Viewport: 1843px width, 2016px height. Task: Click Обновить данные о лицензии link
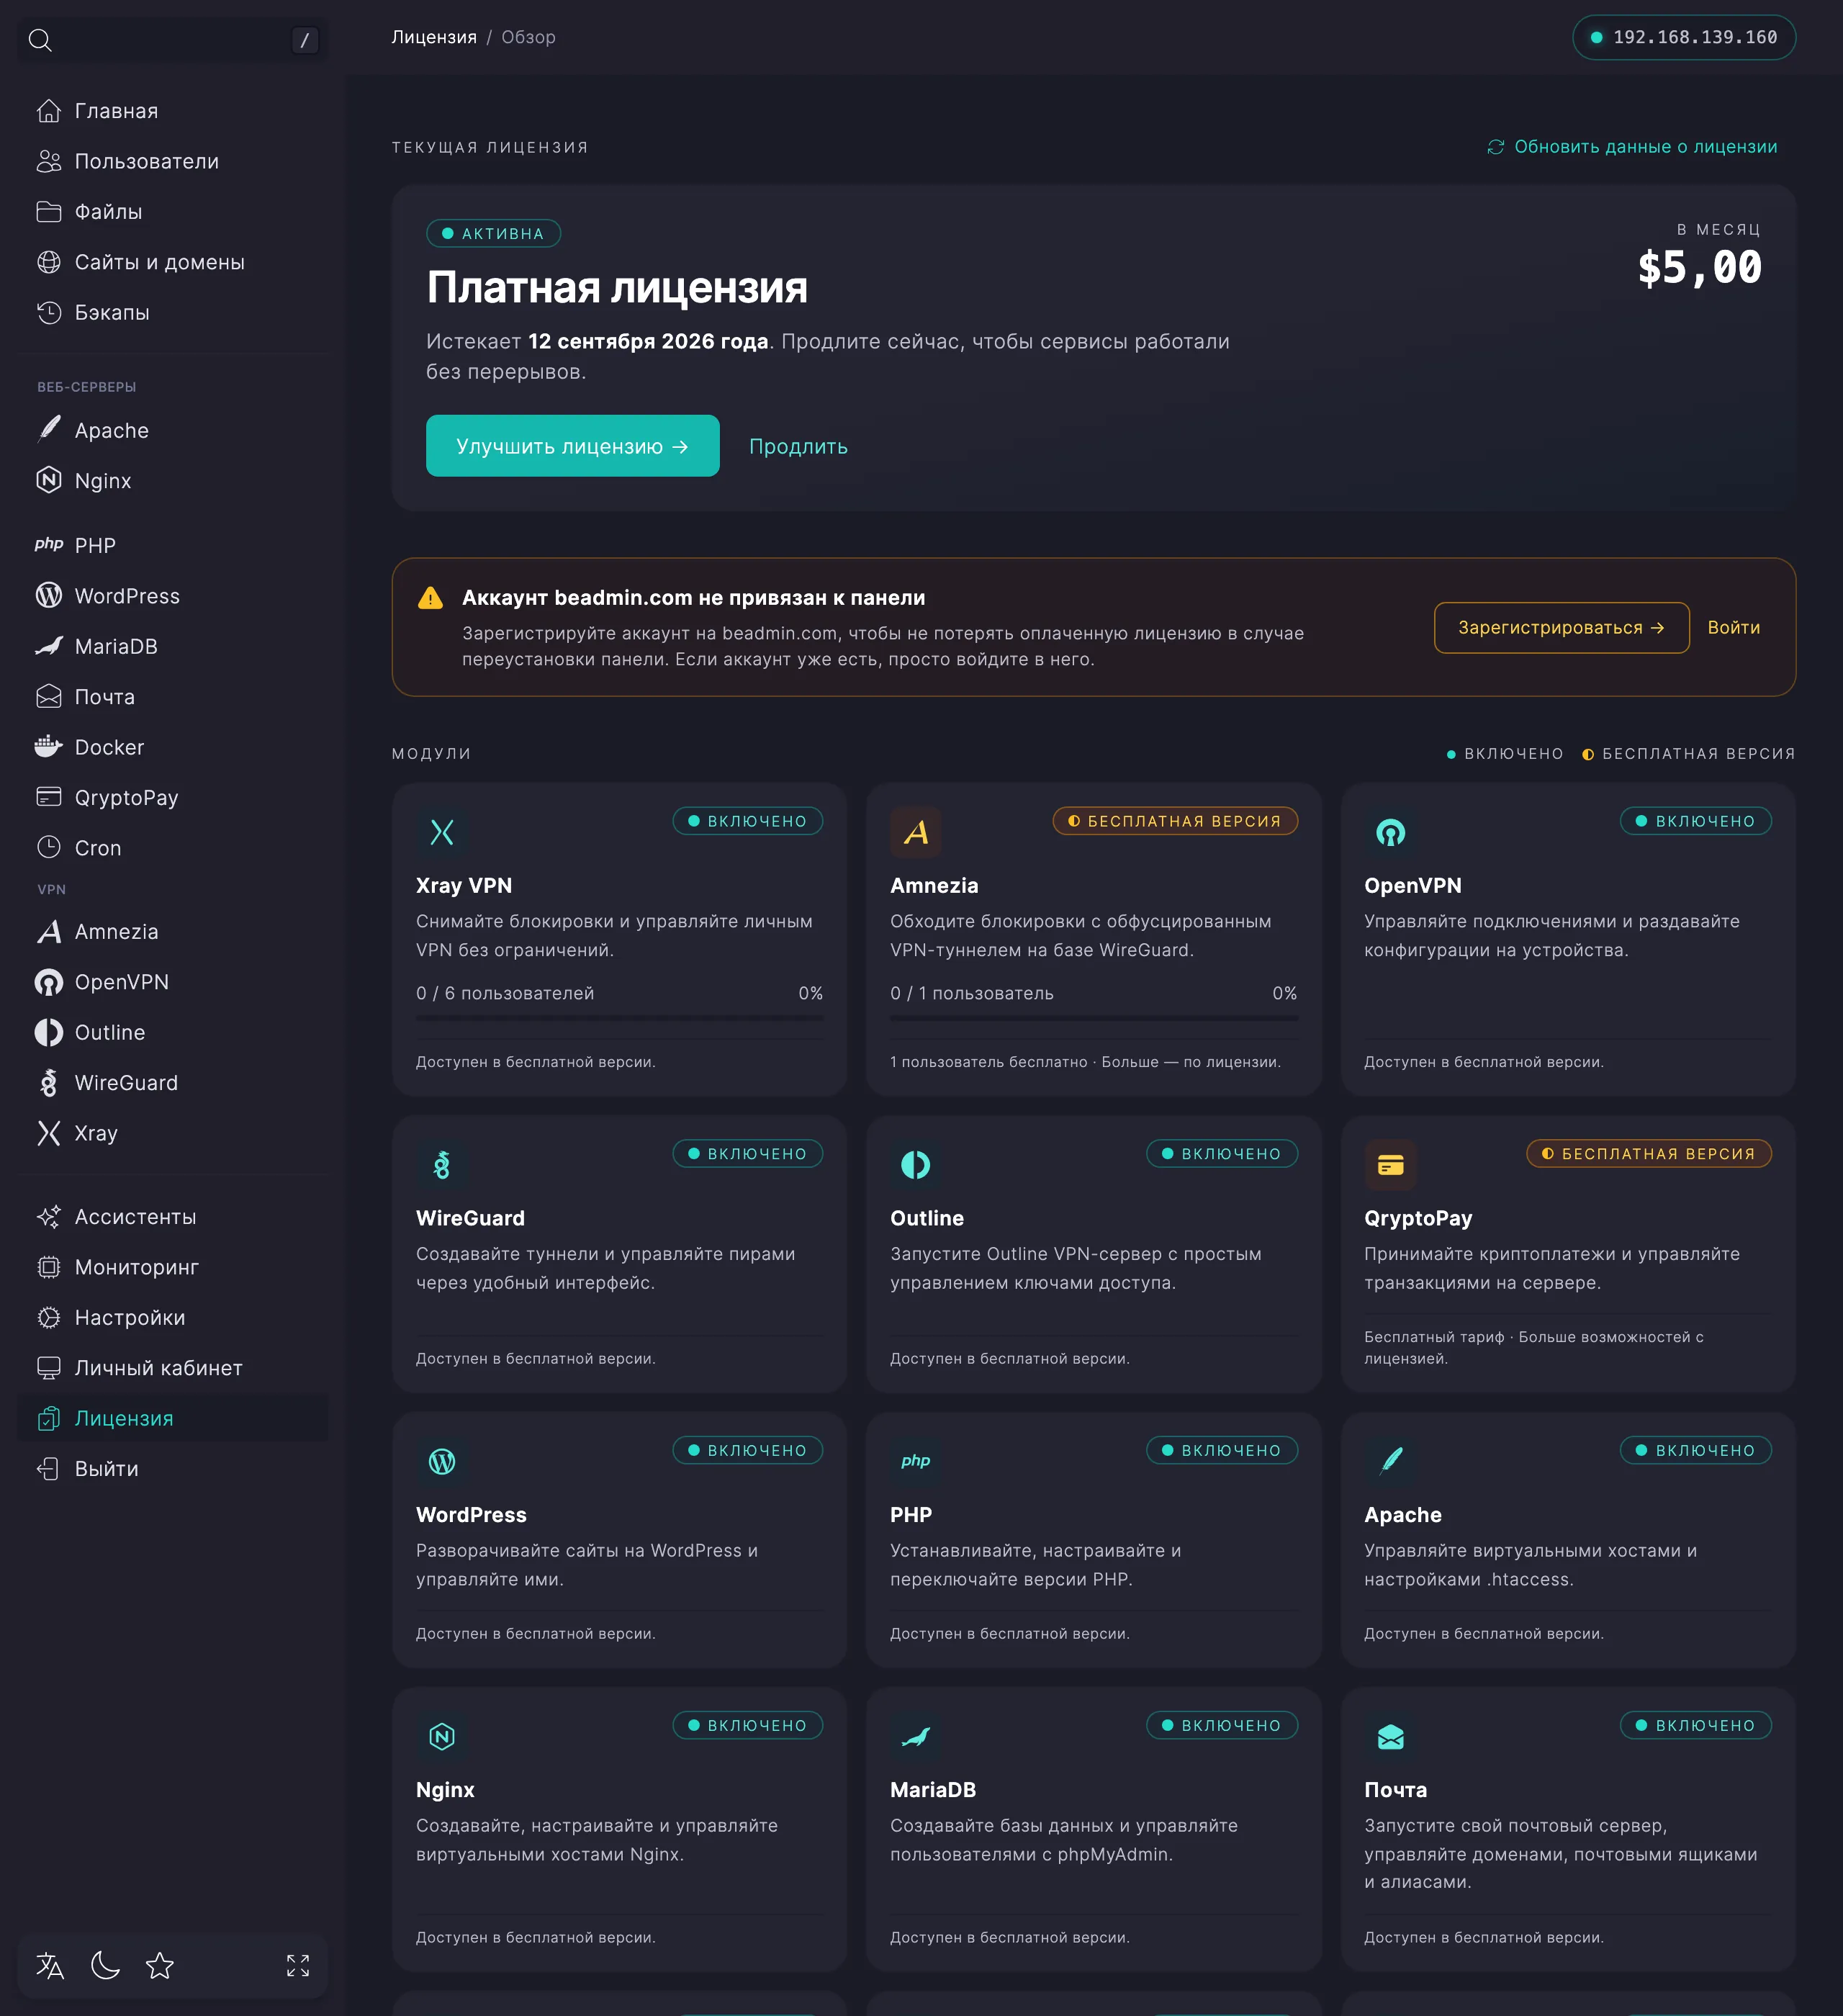[1632, 147]
